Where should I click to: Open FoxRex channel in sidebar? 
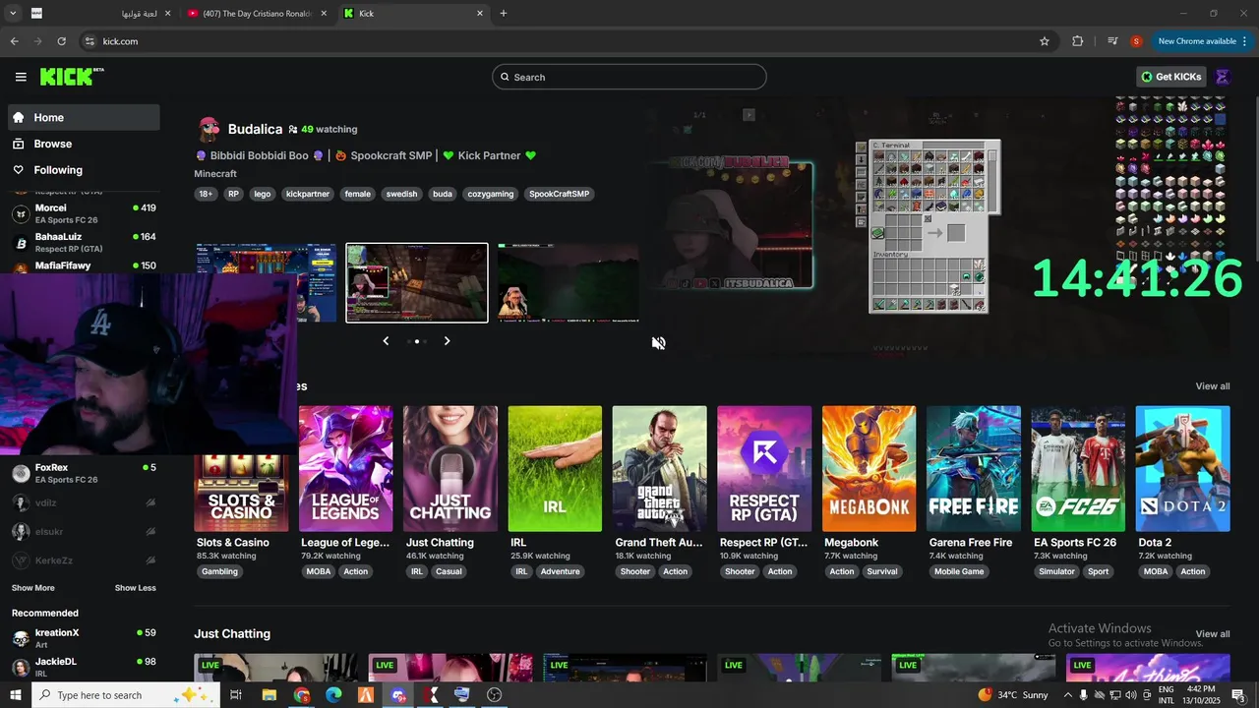pyautogui.click(x=84, y=473)
